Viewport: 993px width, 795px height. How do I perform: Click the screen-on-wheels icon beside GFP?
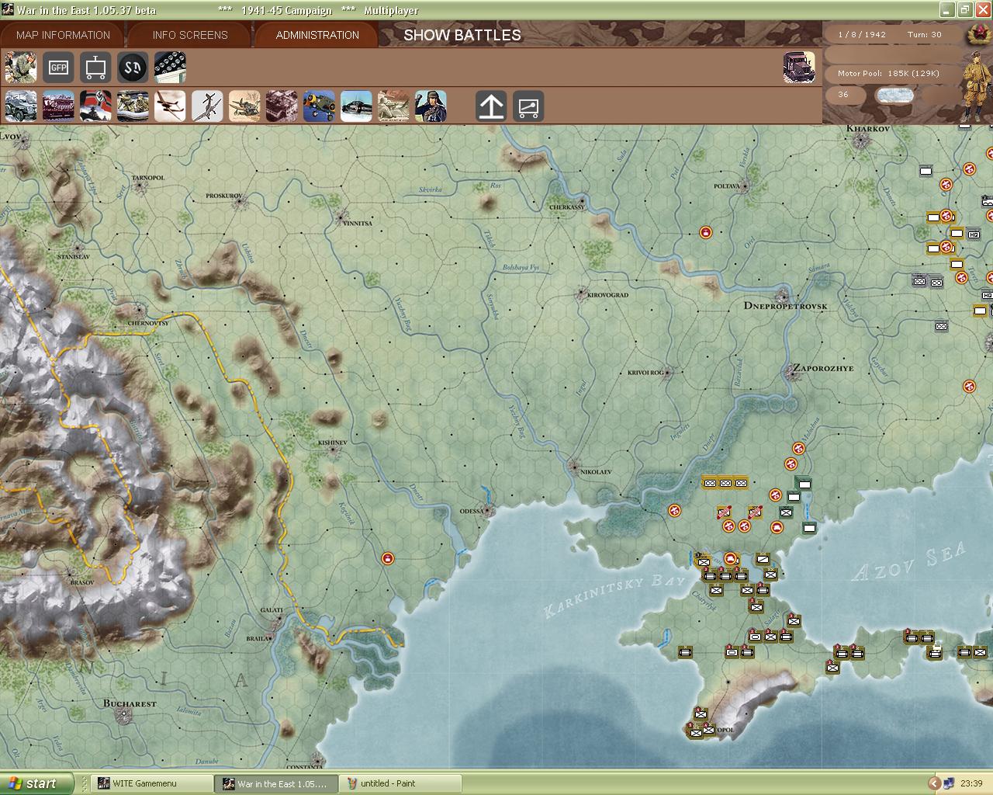pyautogui.click(x=95, y=68)
